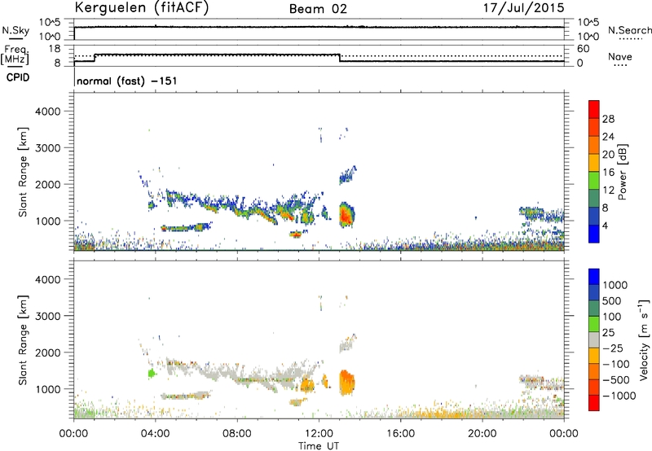Click the "20:00" time tick label
Screen dimensions: 652x451
click(x=482, y=434)
